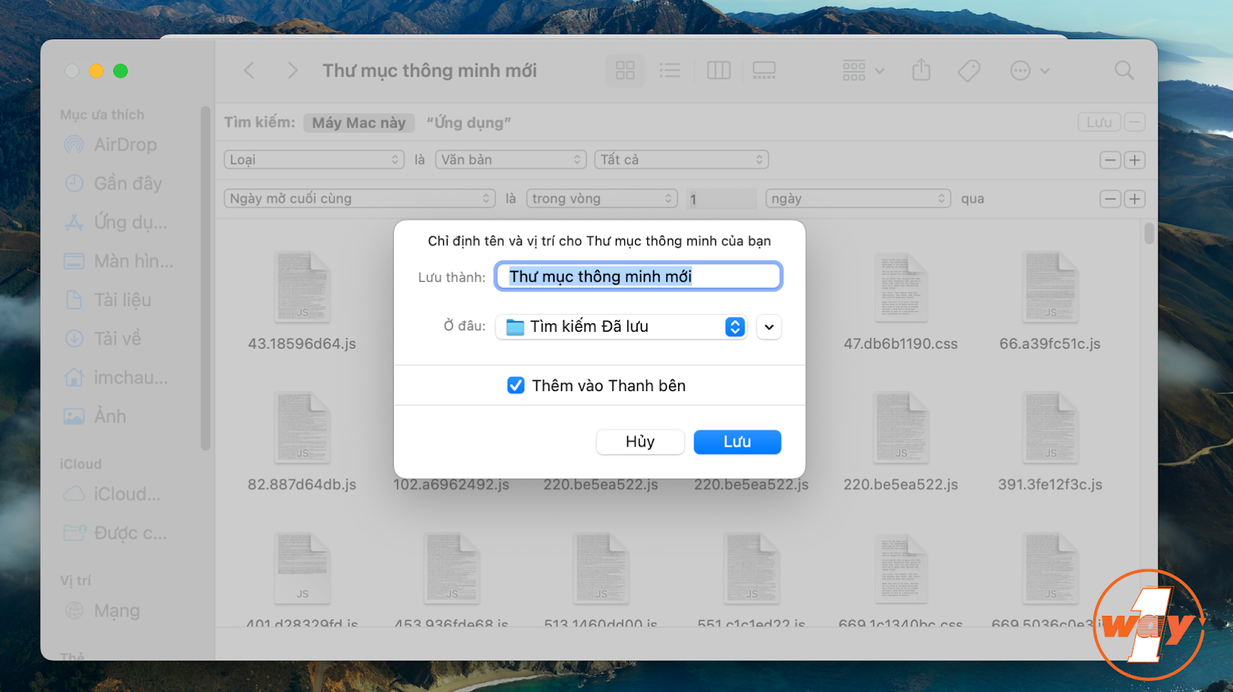Viewport: 1233px width, 692px height.
Task: Click the search magnifier icon
Action: click(x=1124, y=71)
